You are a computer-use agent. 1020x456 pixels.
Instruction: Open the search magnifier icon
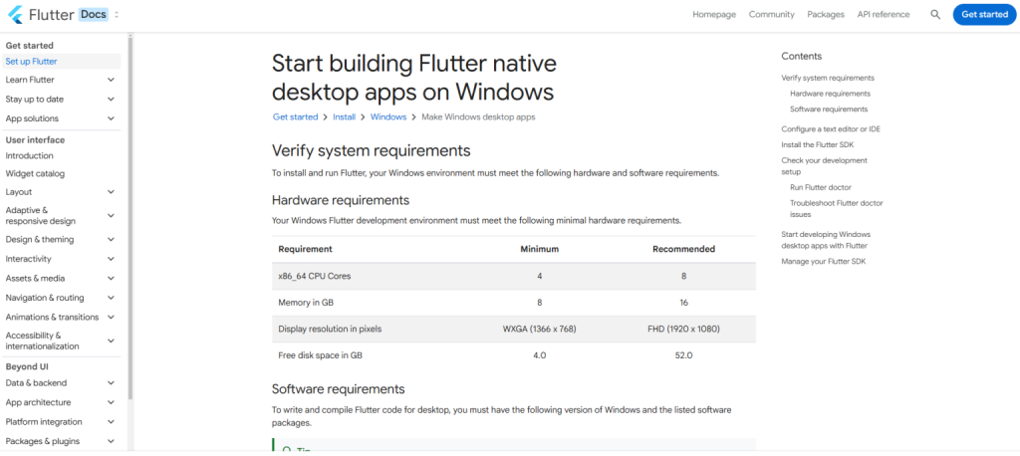[x=935, y=14]
